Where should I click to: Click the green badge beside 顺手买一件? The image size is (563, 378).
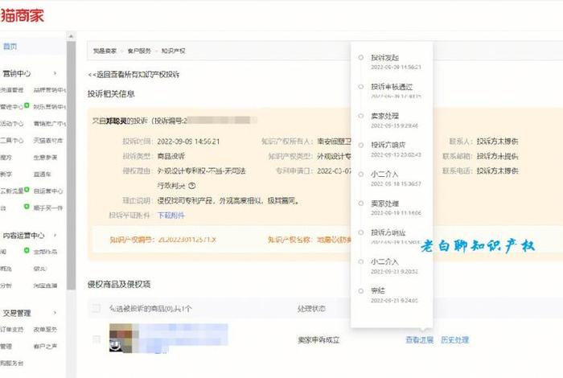click(x=27, y=207)
